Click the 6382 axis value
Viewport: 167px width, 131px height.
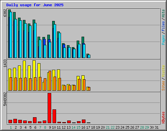[x=5, y=13]
